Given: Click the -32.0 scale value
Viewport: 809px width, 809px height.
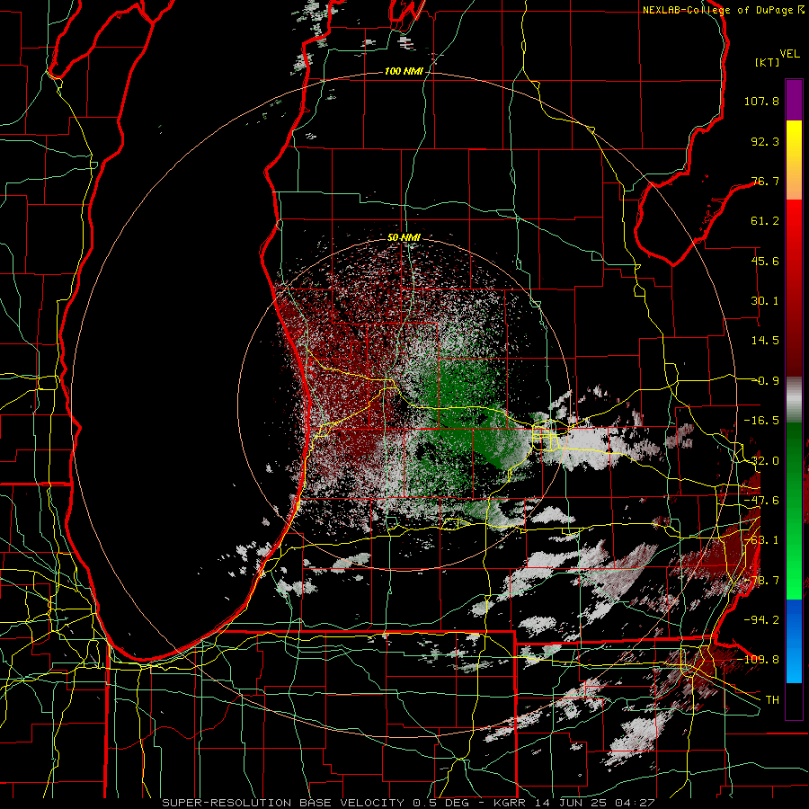Looking at the screenshot, I should pyautogui.click(x=761, y=461).
